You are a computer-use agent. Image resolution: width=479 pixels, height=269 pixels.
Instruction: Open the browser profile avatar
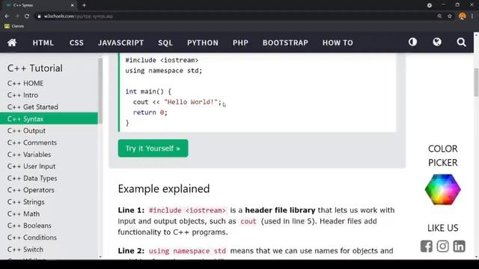(463, 16)
